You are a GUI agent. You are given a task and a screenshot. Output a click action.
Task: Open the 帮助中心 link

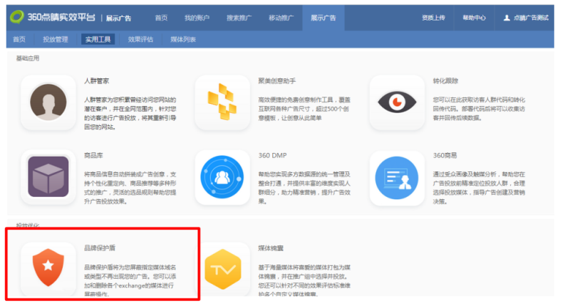473,17
